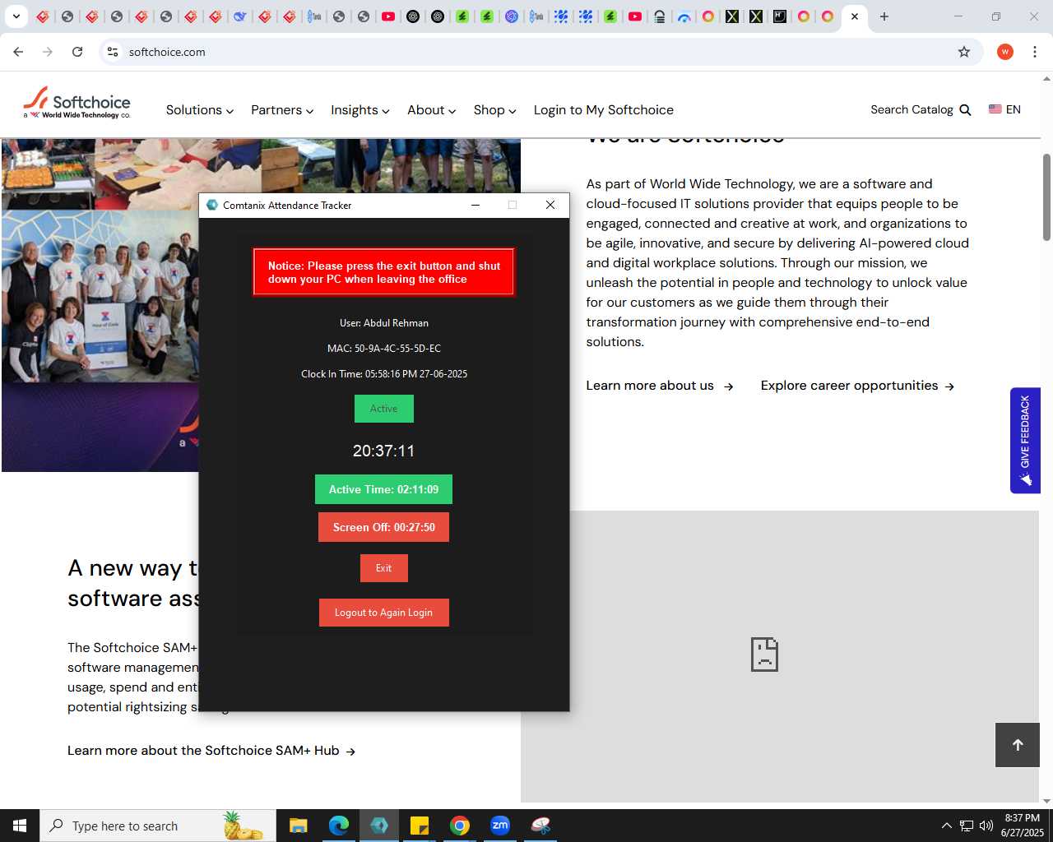This screenshot has height=842, width=1053.
Task: Click the back-to-top arrow button
Action: point(1018,745)
